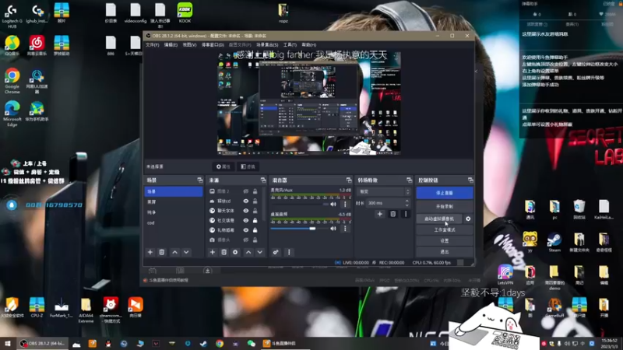Pop out the Audio Mixer dock panel
Screen dimensions: 623x350
[x=349, y=180]
